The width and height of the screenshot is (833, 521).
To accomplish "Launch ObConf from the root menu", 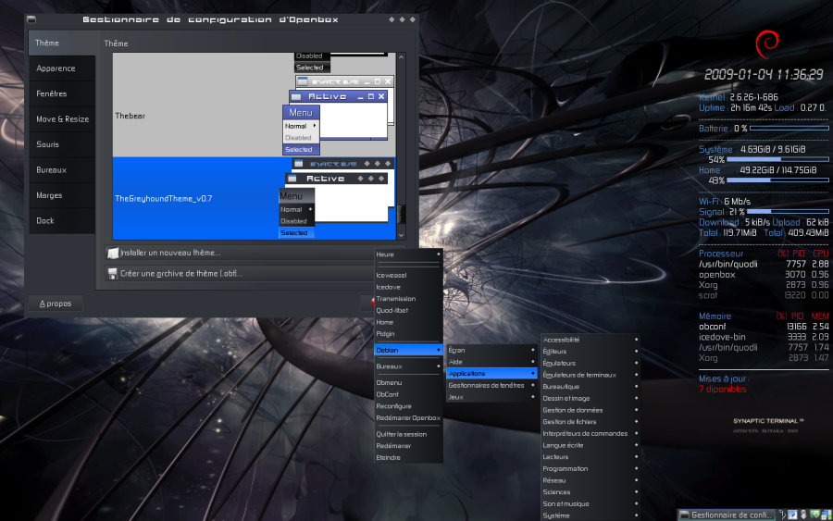I will pos(408,394).
